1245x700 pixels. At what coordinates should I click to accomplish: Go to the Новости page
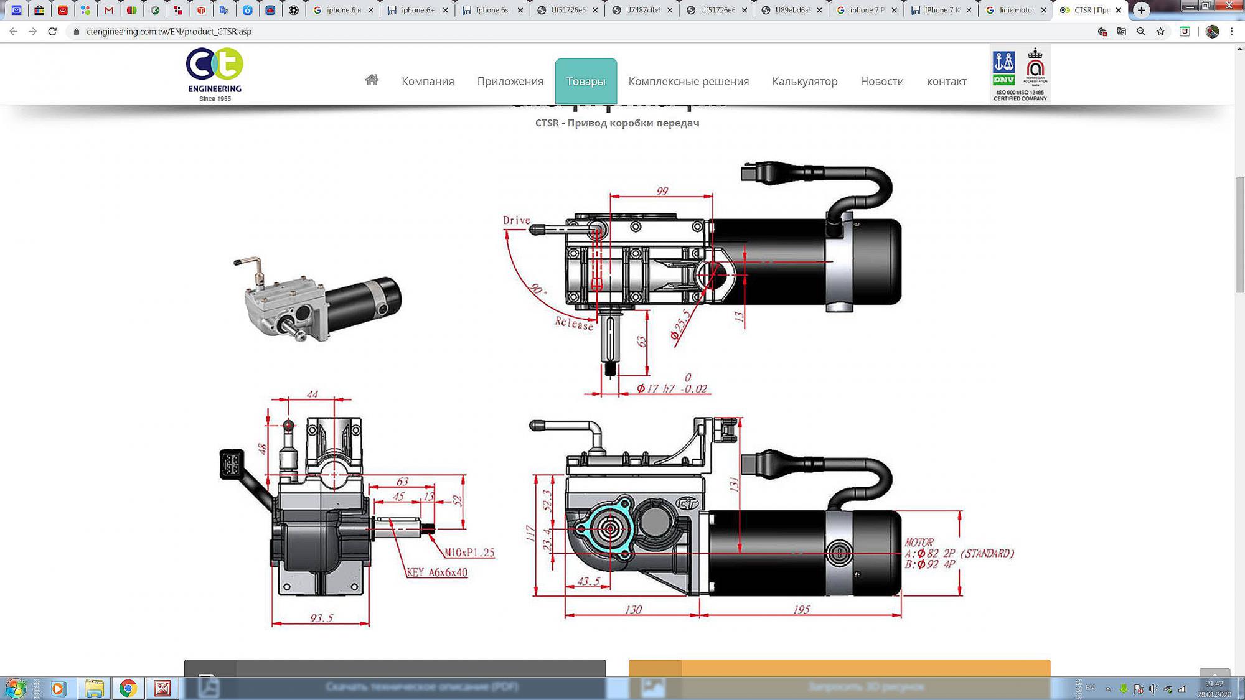881,82
